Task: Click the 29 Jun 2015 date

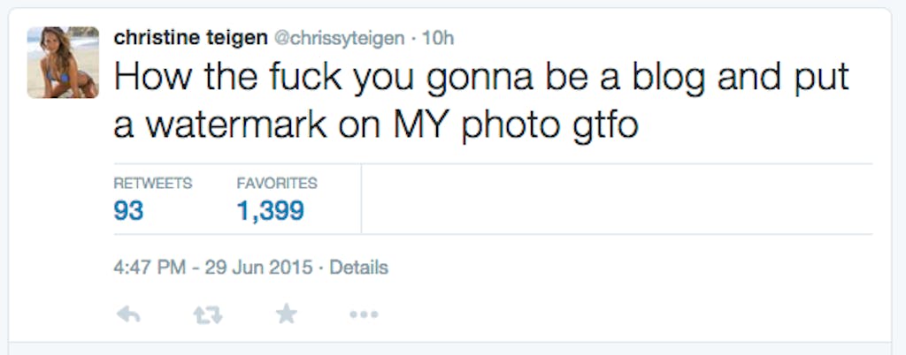Action: tap(258, 267)
